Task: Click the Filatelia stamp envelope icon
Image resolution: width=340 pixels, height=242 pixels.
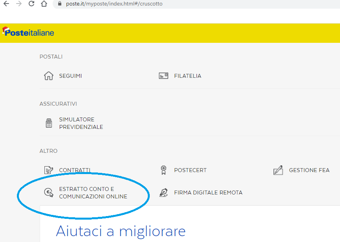Action: [164, 76]
